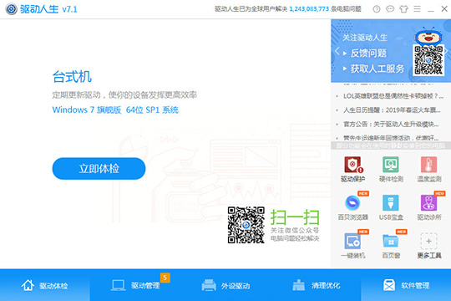Switch to 清理优化 tab
The height and width of the screenshot is (301, 451).
(x=316, y=285)
